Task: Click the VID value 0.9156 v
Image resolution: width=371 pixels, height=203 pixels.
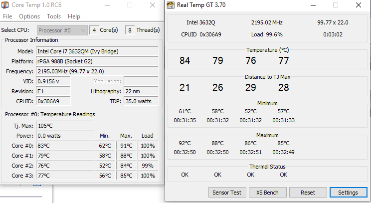Action: point(53,81)
